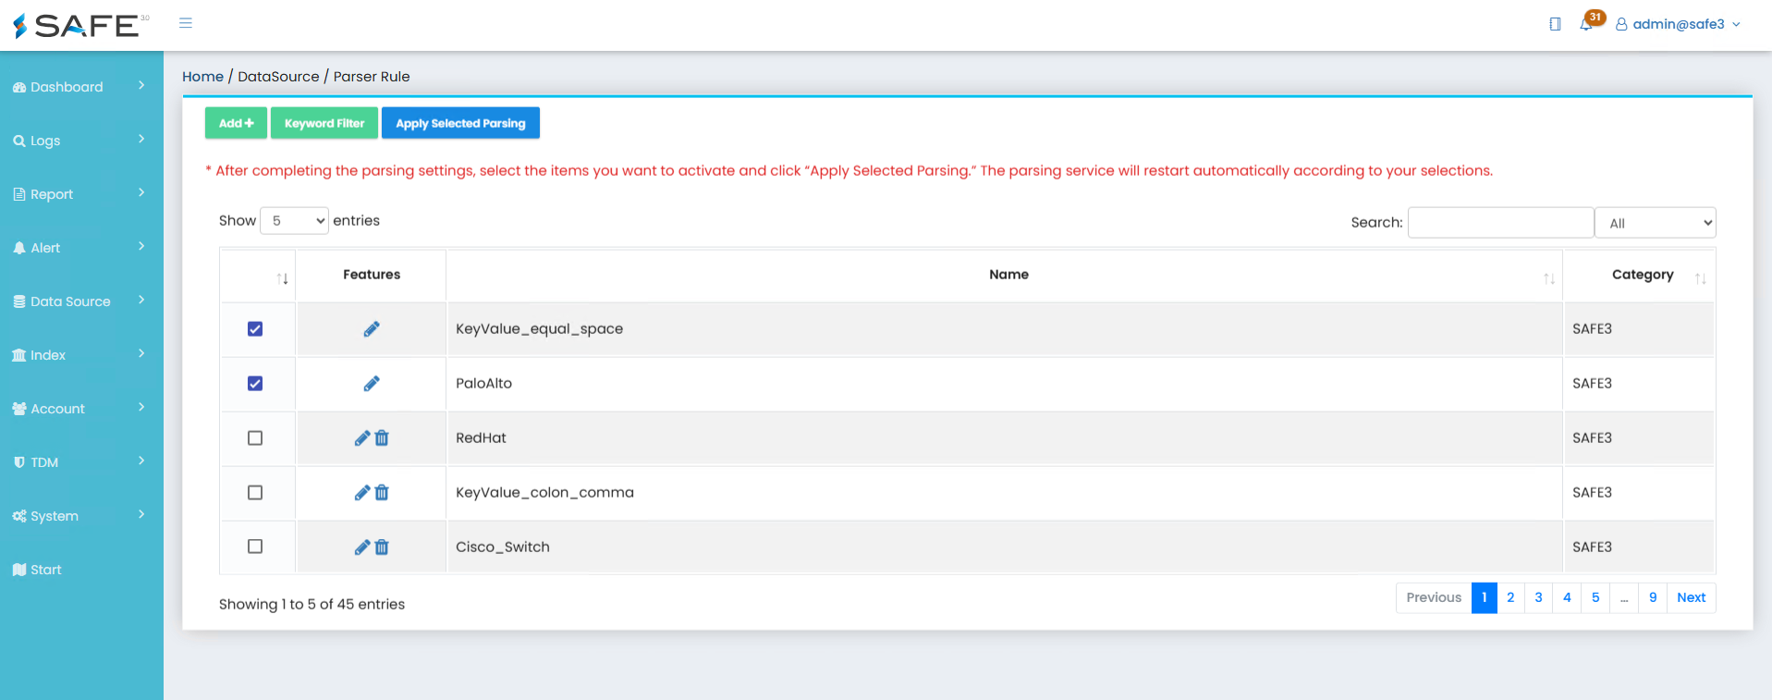1772x700 pixels.
Task: Go to the Home breadcrumb
Action: 202,77
